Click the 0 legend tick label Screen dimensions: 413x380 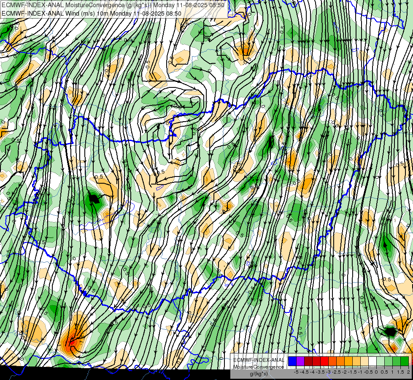pyautogui.click(x=376, y=372)
